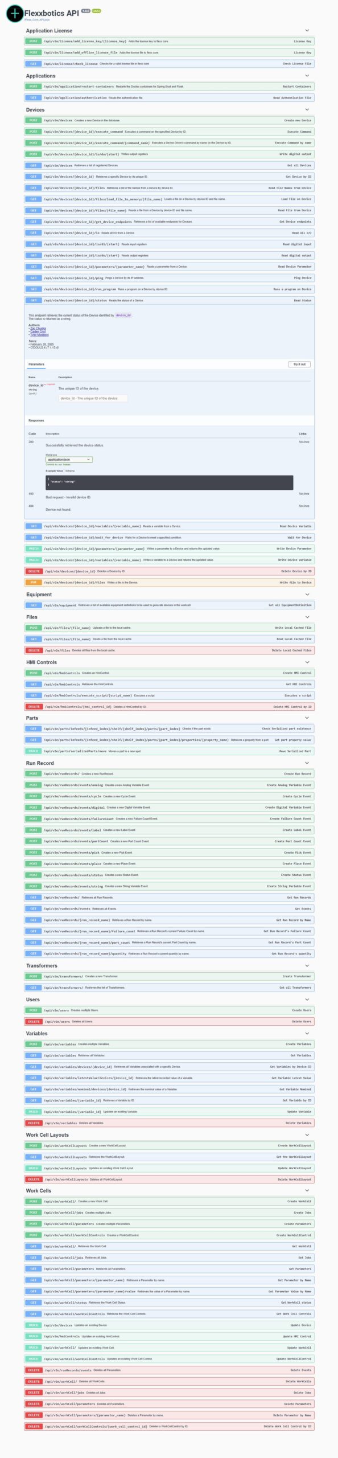Collapse the HMI Controls section chevron
Screen dimensions: 338x1458
point(307,662)
